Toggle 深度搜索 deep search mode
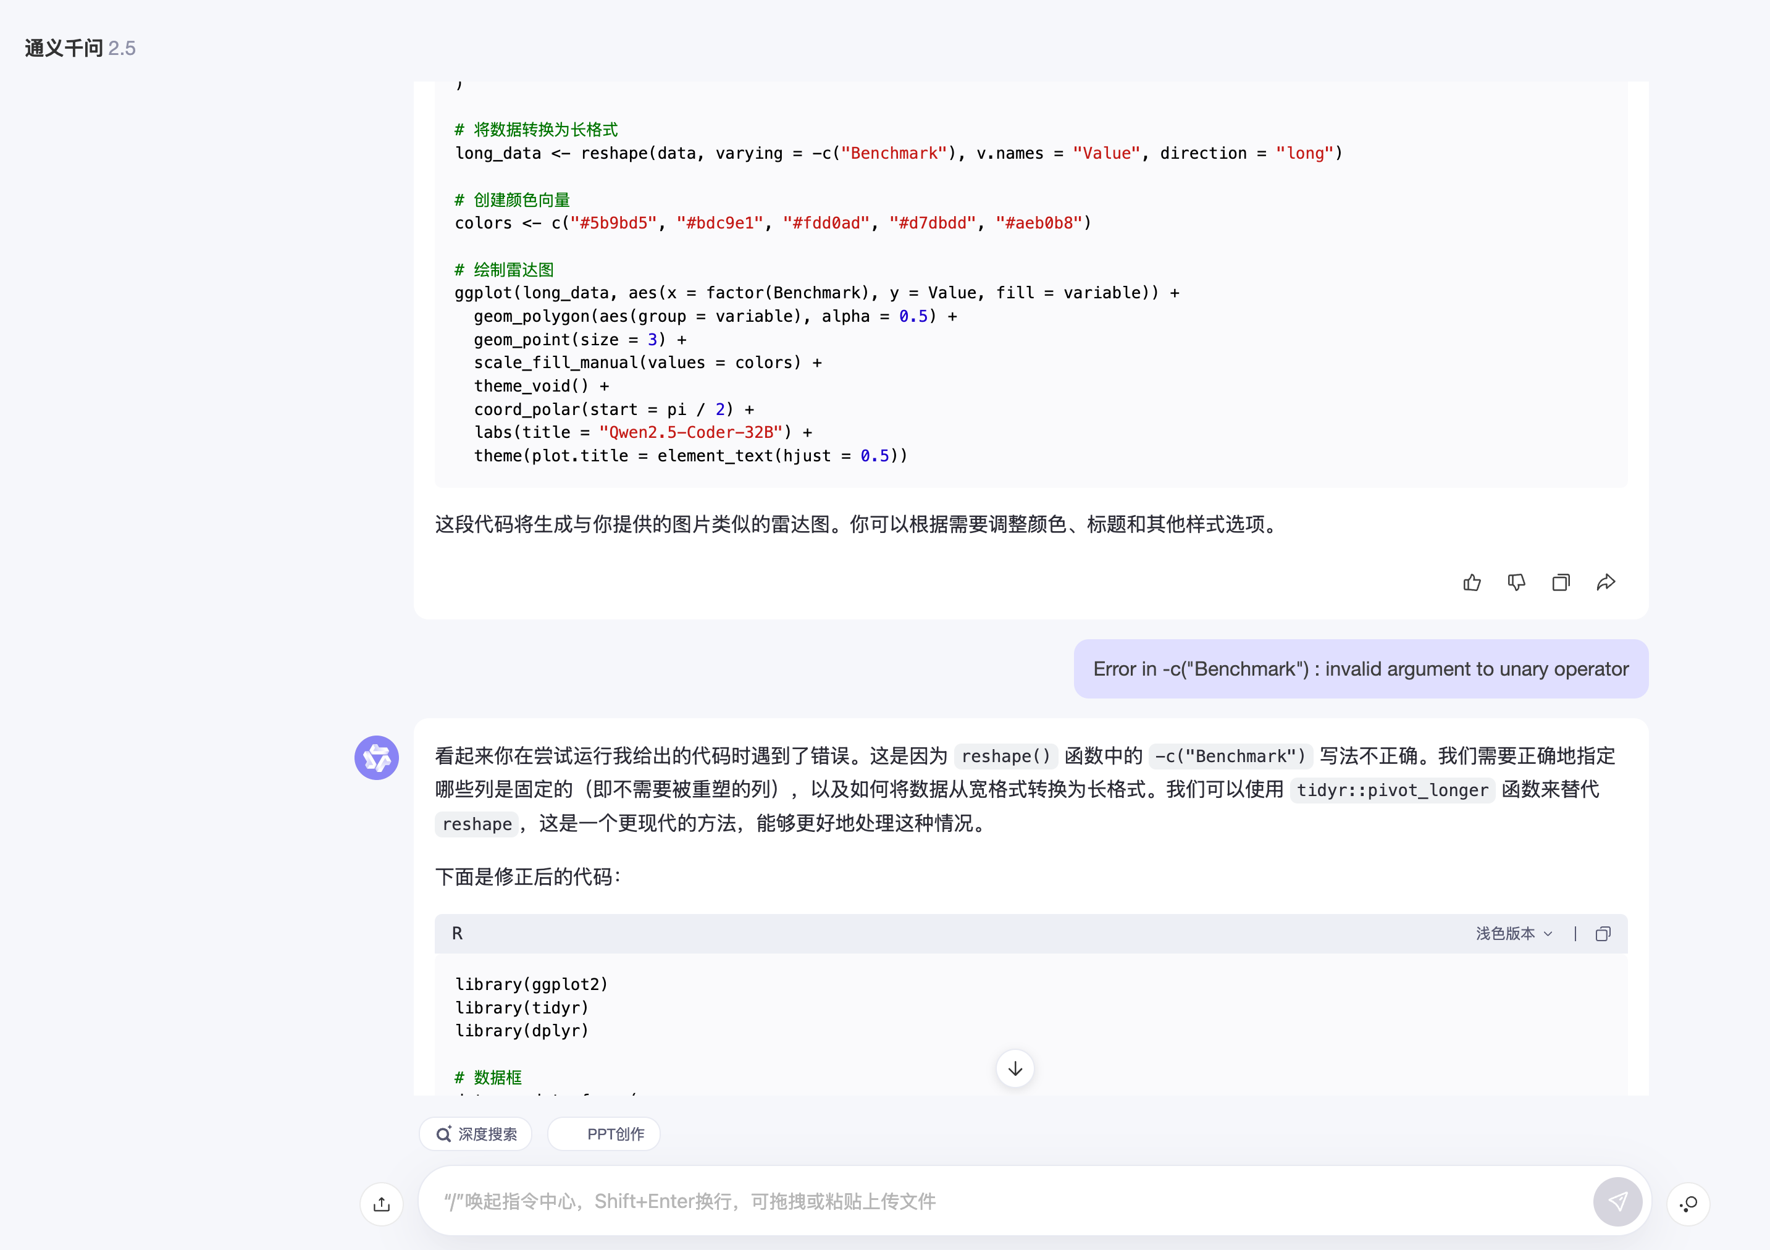The image size is (1770, 1250). point(476,1133)
